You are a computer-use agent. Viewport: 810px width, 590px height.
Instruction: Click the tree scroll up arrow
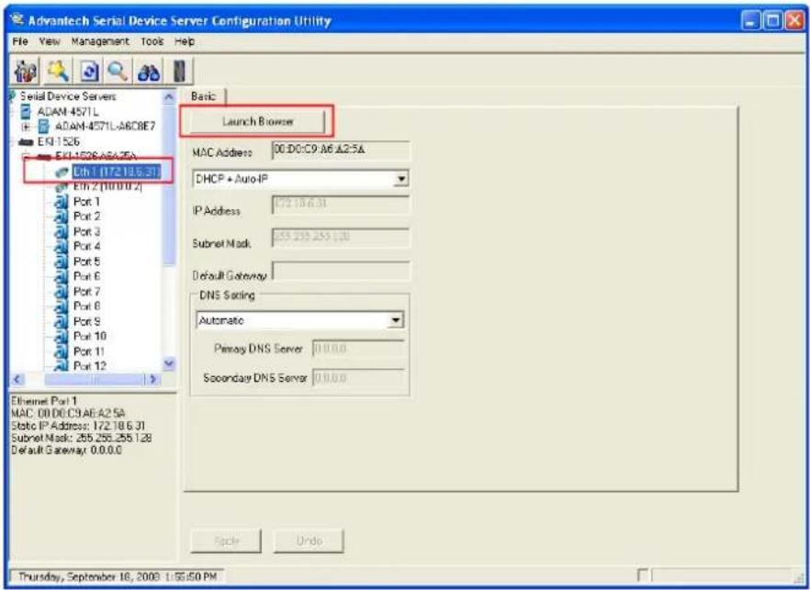[x=169, y=96]
